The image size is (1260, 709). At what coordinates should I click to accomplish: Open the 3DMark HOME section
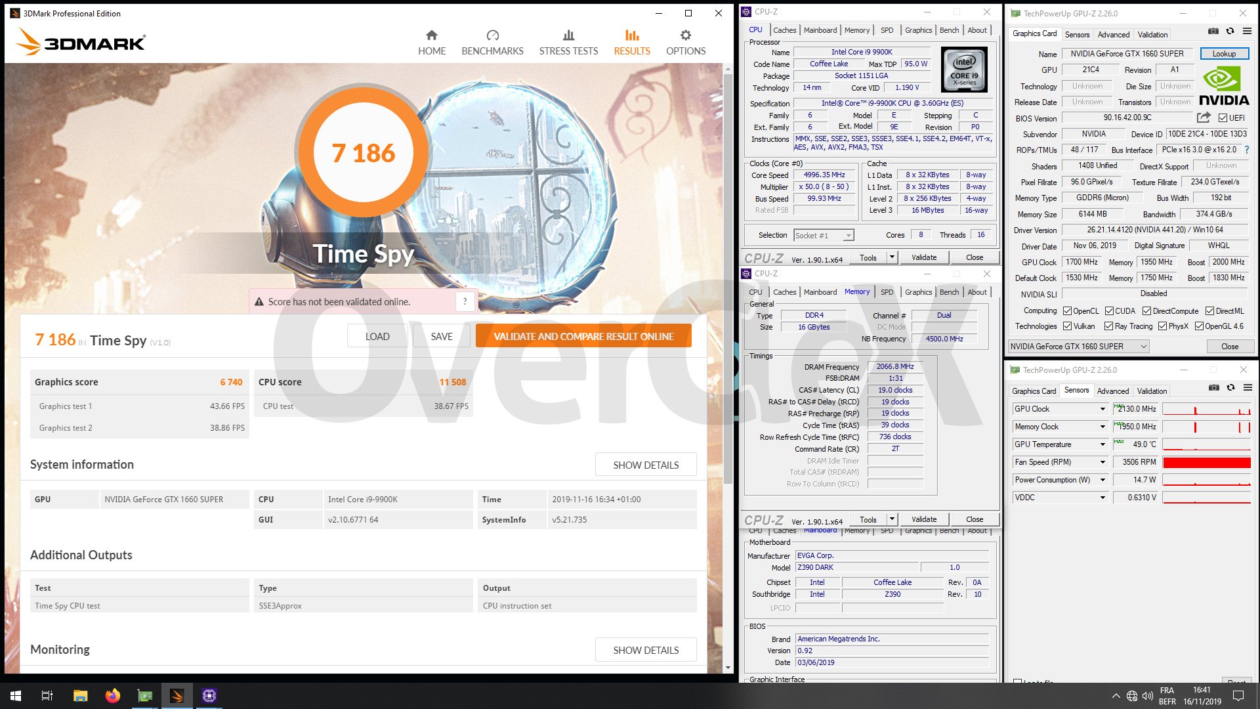coord(432,43)
